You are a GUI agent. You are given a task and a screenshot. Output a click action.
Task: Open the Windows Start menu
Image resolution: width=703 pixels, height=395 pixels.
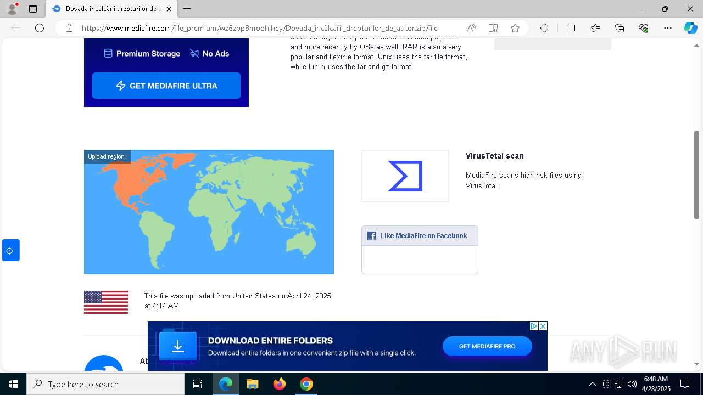coord(13,384)
